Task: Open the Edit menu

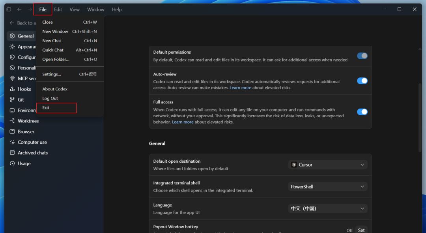Action: click(58, 9)
